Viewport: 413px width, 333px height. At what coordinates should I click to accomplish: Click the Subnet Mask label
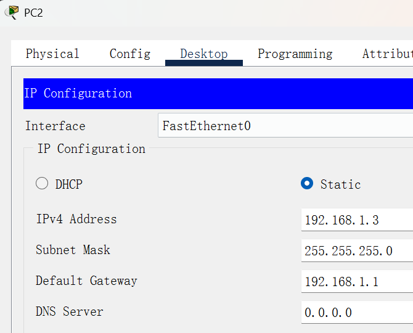[73, 250]
